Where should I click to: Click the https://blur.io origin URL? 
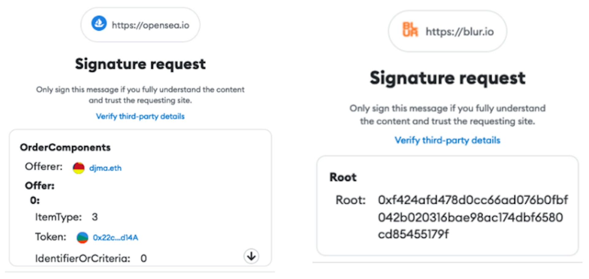point(460,32)
